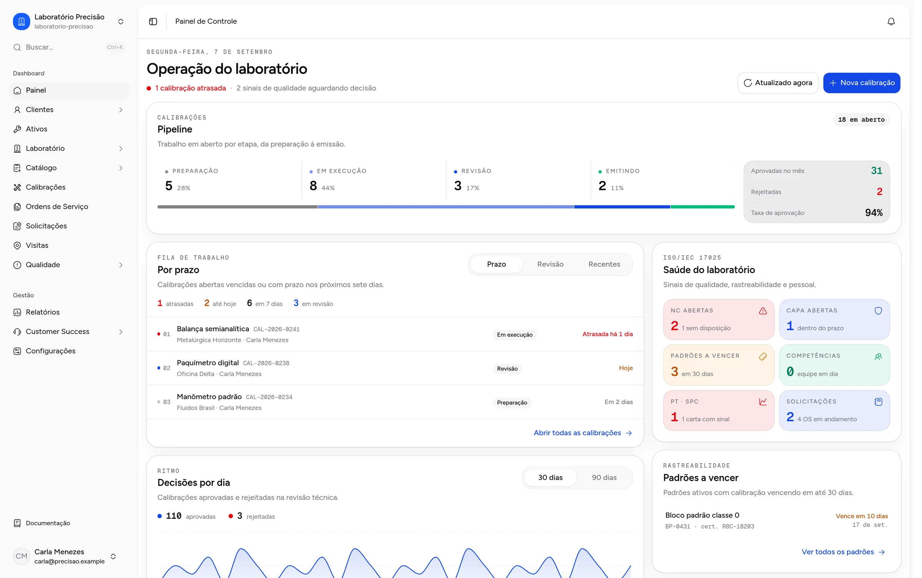Expand the Laboratório submenu chevron

point(121,149)
